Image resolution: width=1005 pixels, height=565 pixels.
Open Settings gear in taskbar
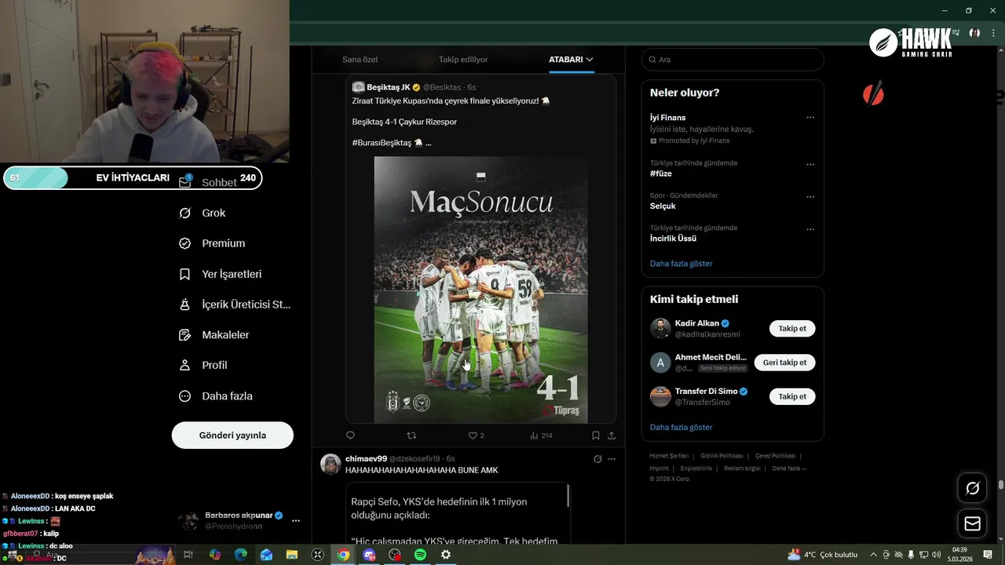pos(446,555)
